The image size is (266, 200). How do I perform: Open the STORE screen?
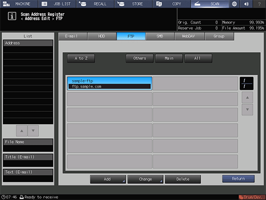point(133,4)
